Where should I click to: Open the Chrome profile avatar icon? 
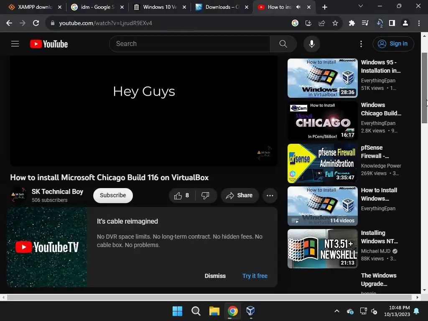pyautogui.click(x=405, y=23)
